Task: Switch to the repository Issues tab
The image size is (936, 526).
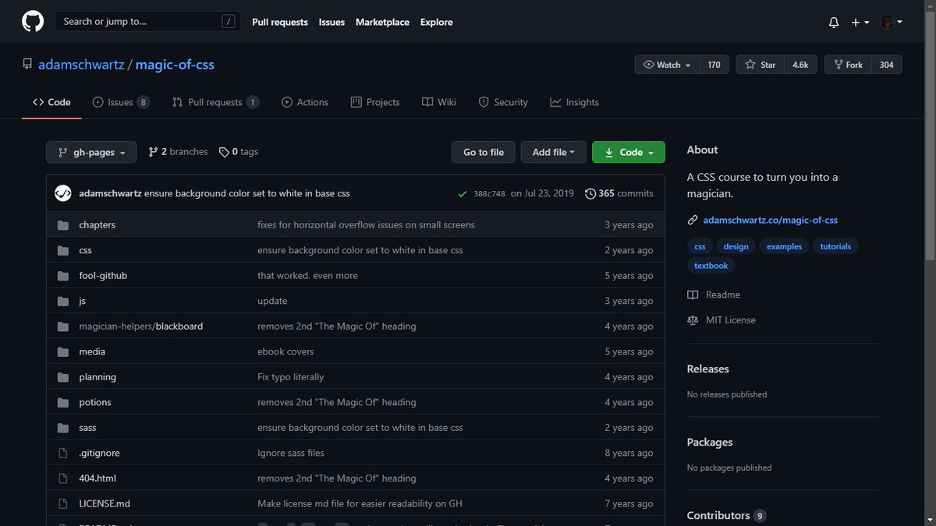Action: 121,102
